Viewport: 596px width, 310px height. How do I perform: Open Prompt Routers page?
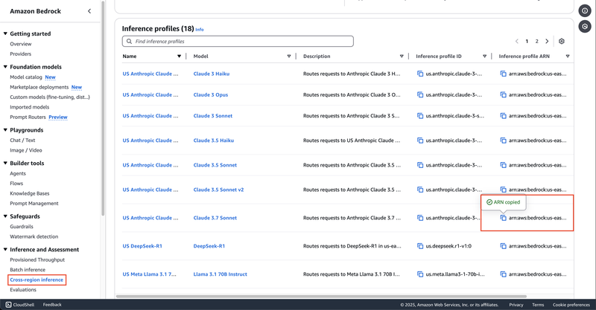28,117
